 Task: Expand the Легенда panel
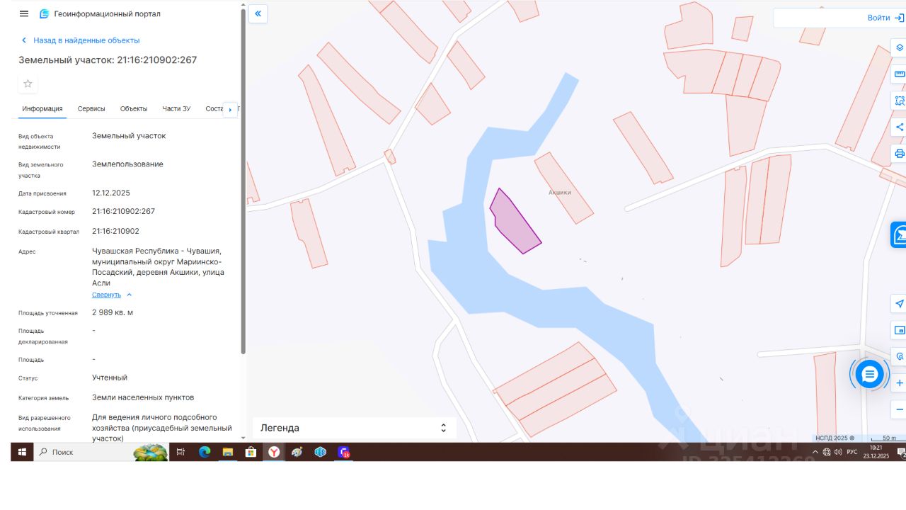(354, 428)
